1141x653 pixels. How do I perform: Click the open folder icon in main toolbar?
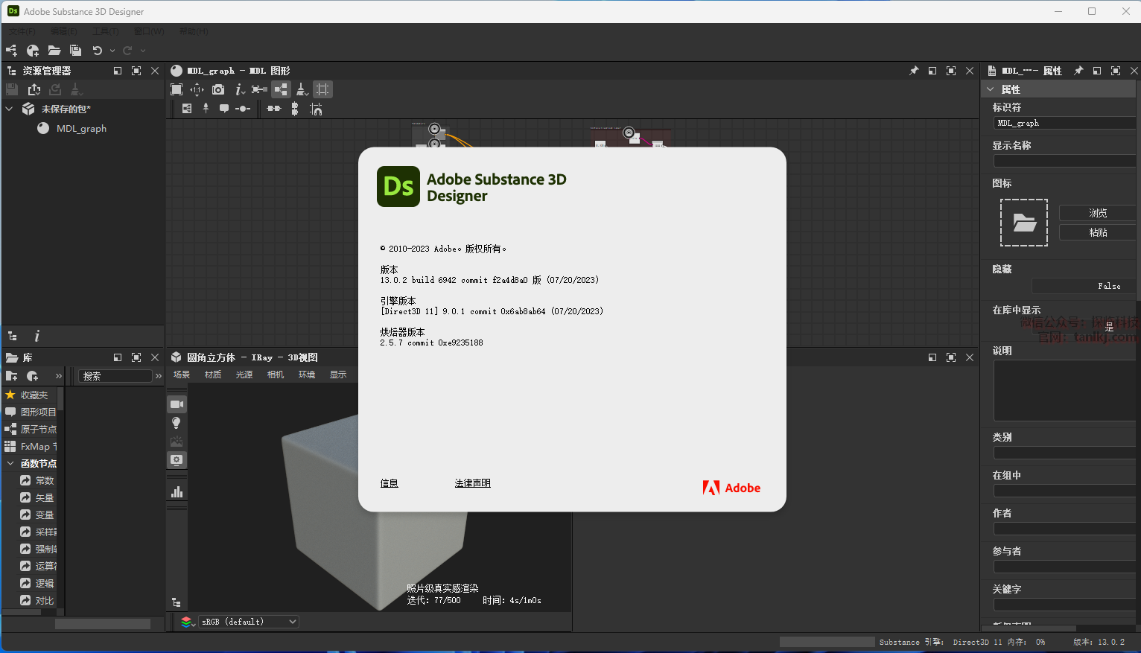[x=54, y=51]
